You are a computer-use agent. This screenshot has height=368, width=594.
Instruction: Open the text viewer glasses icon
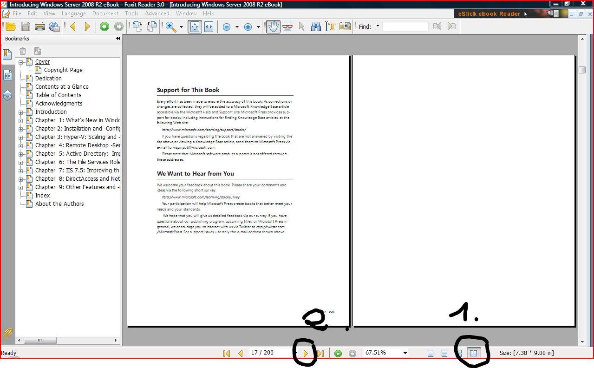tap(287, 26)
